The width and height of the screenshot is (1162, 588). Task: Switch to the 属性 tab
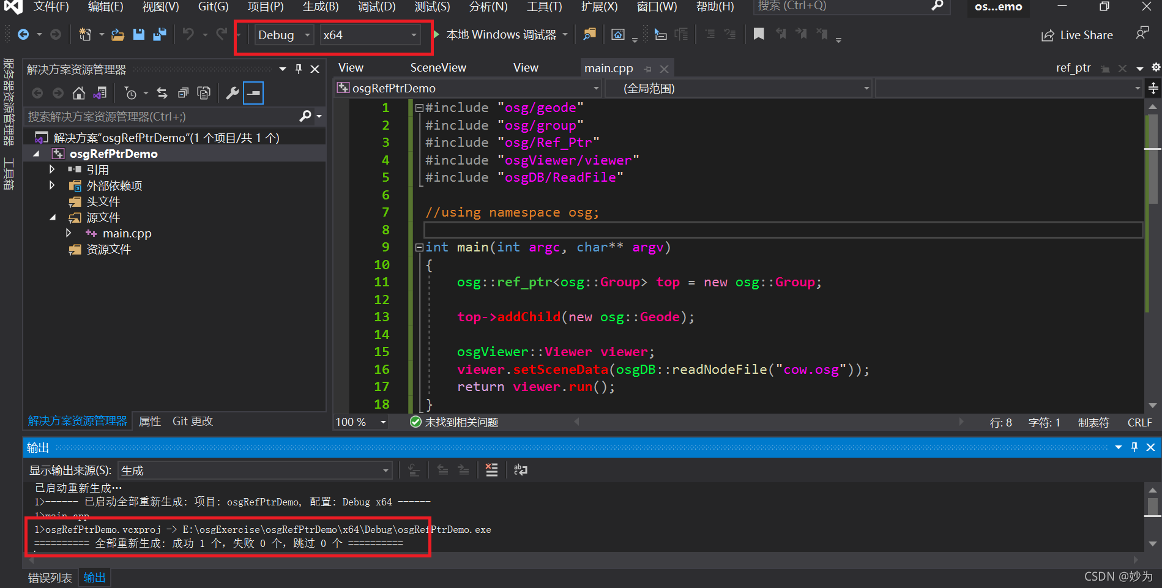point(150,421)
